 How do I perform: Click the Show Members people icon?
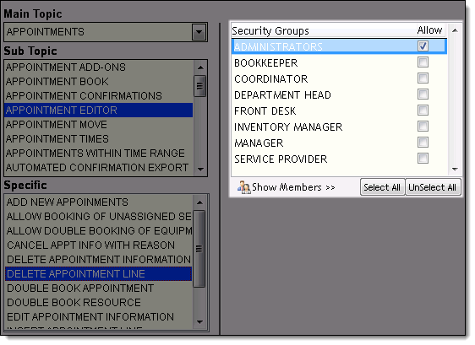(244, 187)
